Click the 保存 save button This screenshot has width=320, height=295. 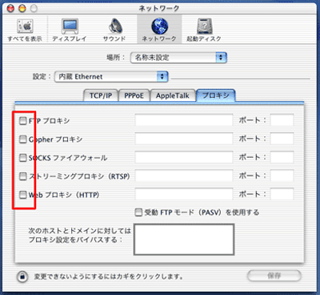click(x=274, y=276)
